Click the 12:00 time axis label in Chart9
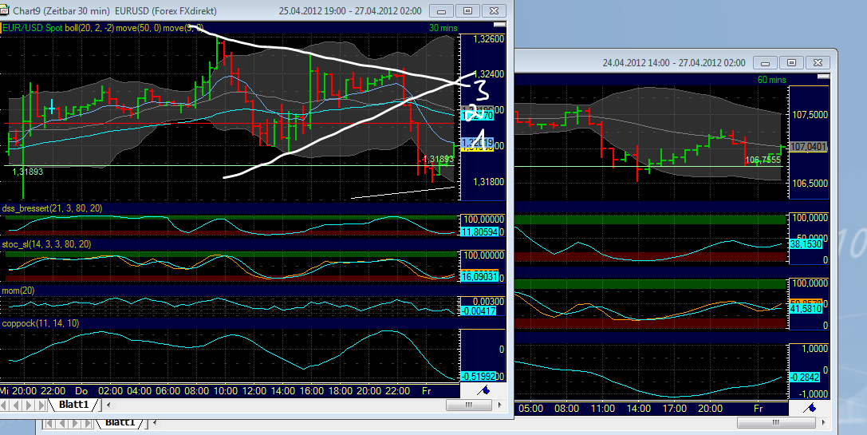Image resolution: width=867 pixels, height=435 pixels. [x=254, y=391]
